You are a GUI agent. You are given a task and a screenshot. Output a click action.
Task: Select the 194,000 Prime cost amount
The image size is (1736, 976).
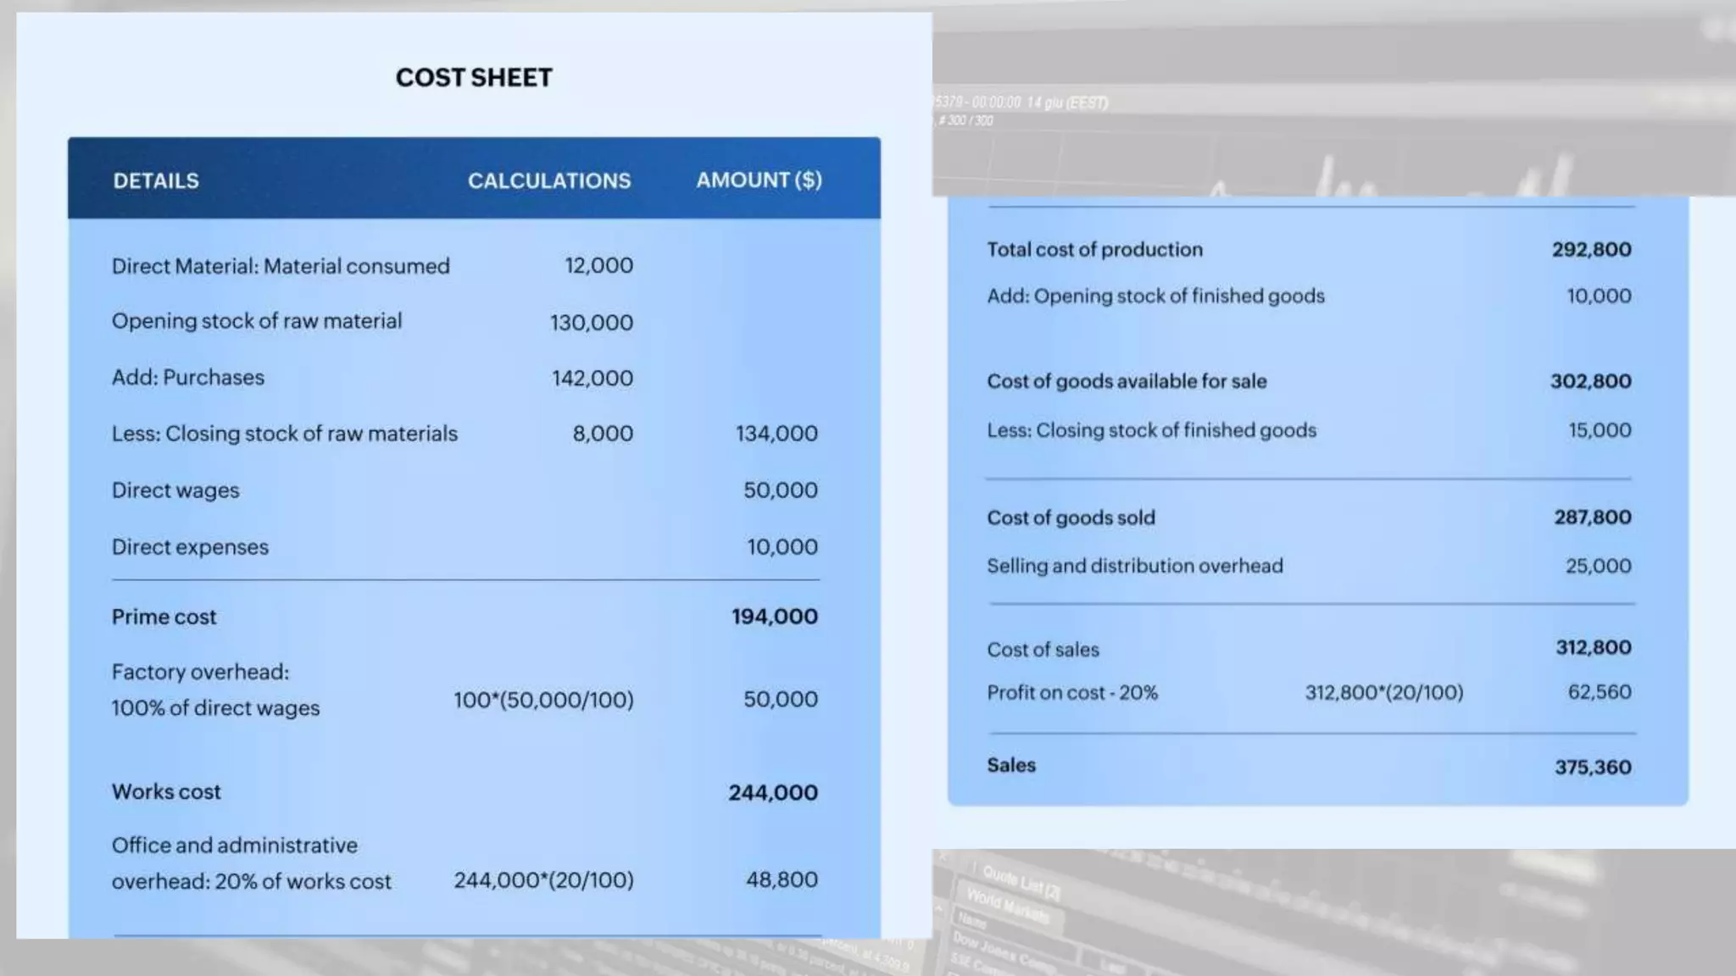point(775,616)
